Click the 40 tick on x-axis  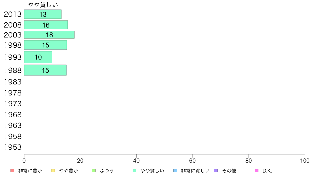pyautogui.click(x=136, y=160)
